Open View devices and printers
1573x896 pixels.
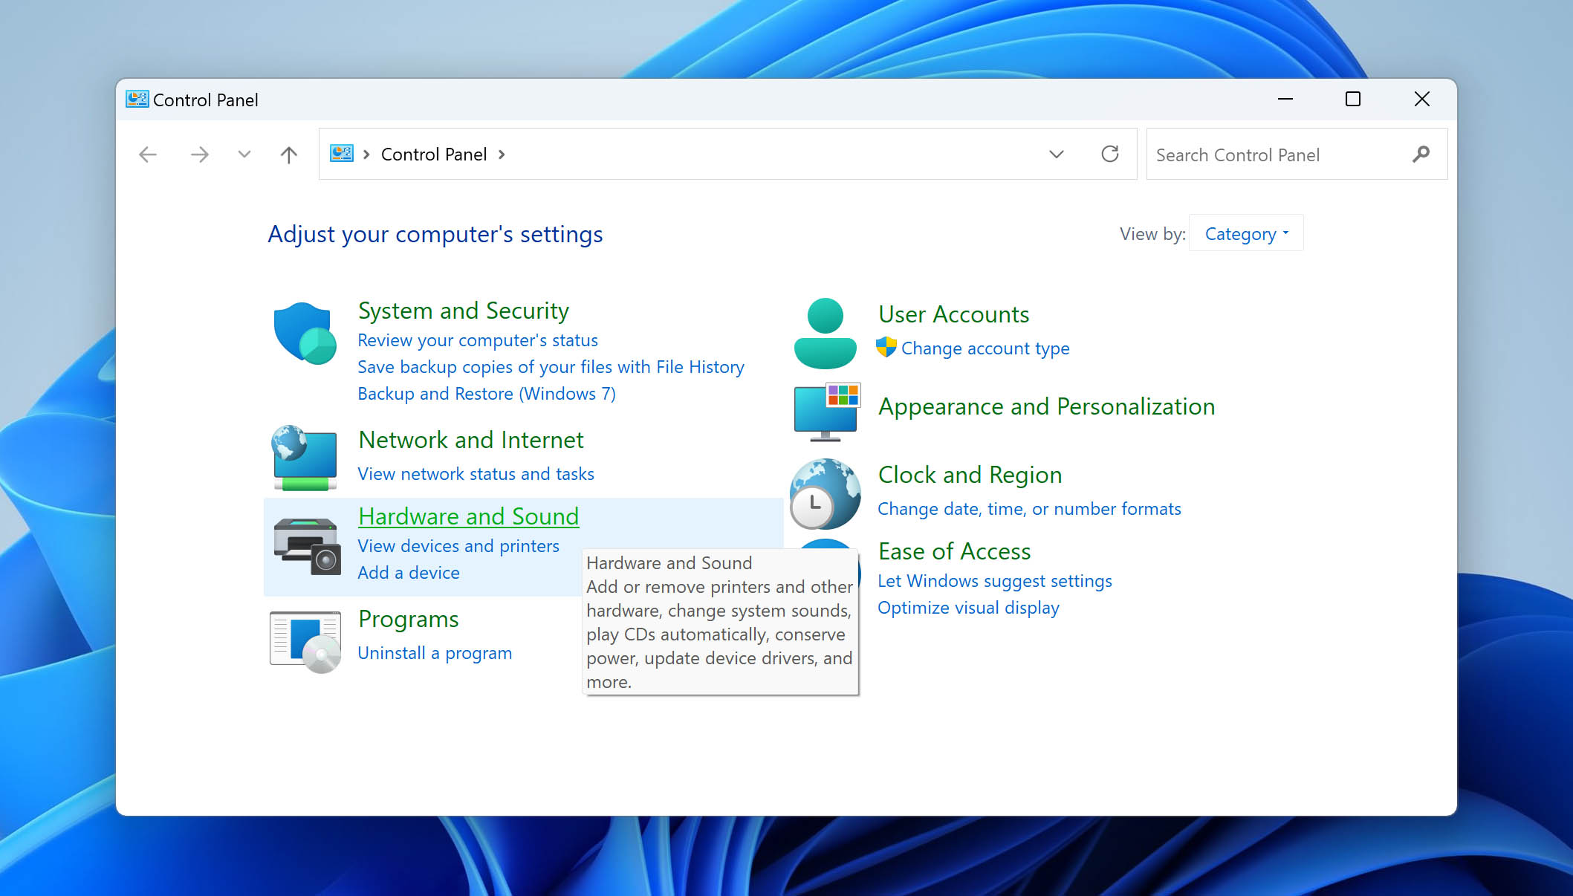458,546
